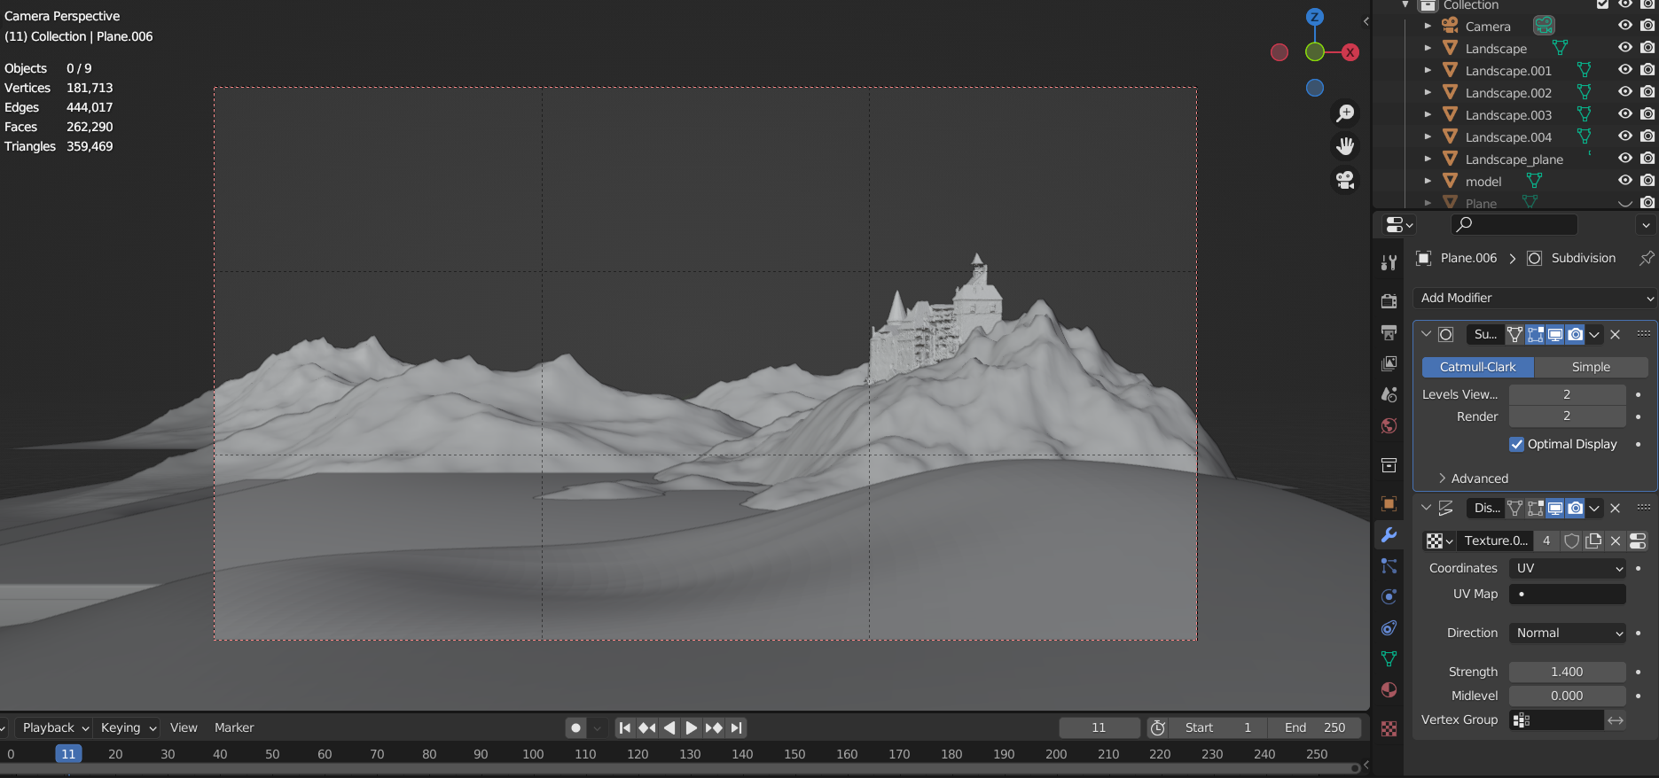Click the Camera object data icon
1659x778 pixels.
[1544, 26]
